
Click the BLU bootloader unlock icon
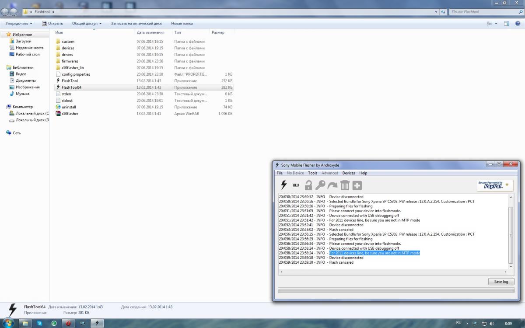point(296,185)
